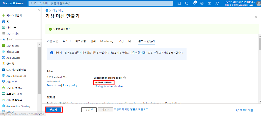Switch to the 기본 사항 tab
Viewport: 261px width, 116px height.
(x=53, y=41)
